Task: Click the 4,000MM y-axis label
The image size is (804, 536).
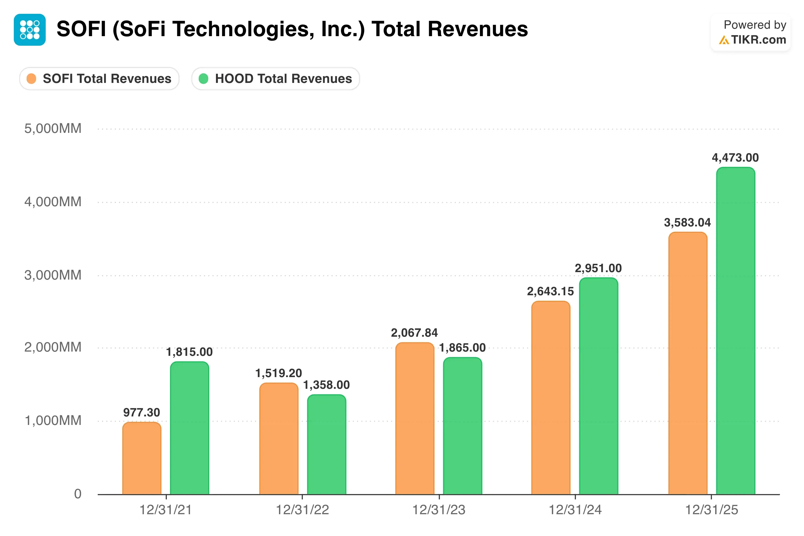Action: 53,202
